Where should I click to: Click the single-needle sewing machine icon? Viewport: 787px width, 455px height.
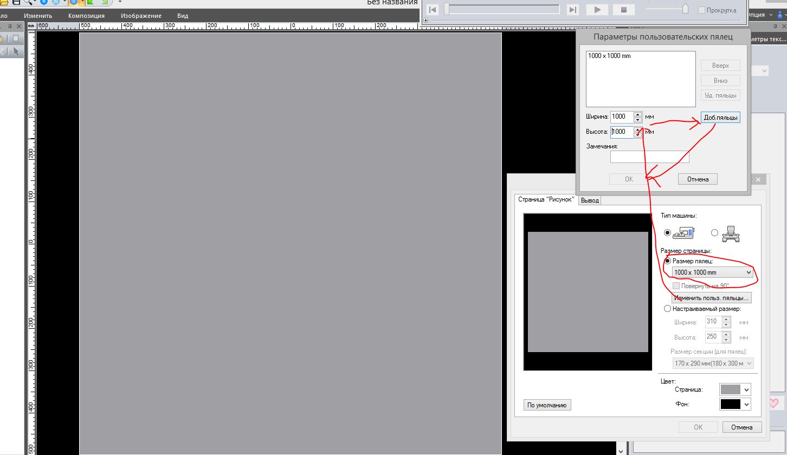click(x=683, y=233)
